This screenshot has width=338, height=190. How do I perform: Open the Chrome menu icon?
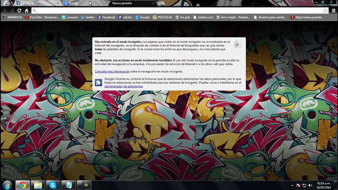[x=334, y=11]
